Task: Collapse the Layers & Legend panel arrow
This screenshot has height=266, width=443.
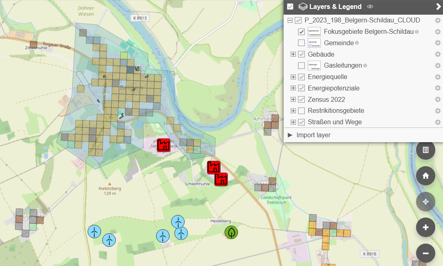Action: point(438,7)
